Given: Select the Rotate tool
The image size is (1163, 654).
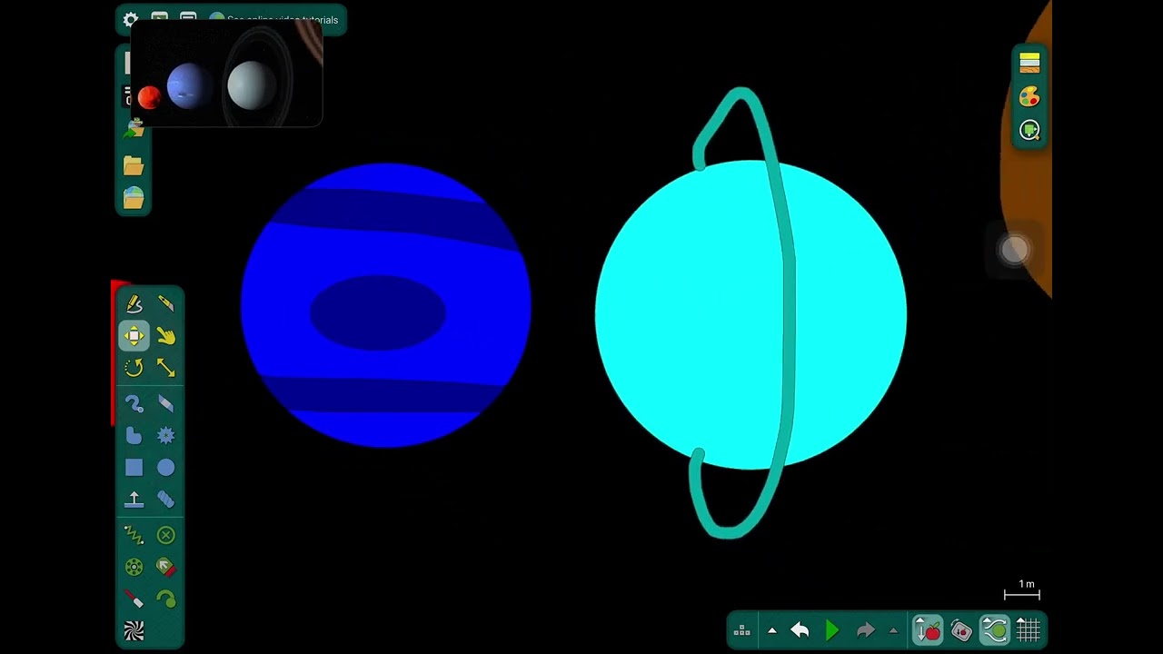Looking at the screenshot, I should click(x=134, y=368).
